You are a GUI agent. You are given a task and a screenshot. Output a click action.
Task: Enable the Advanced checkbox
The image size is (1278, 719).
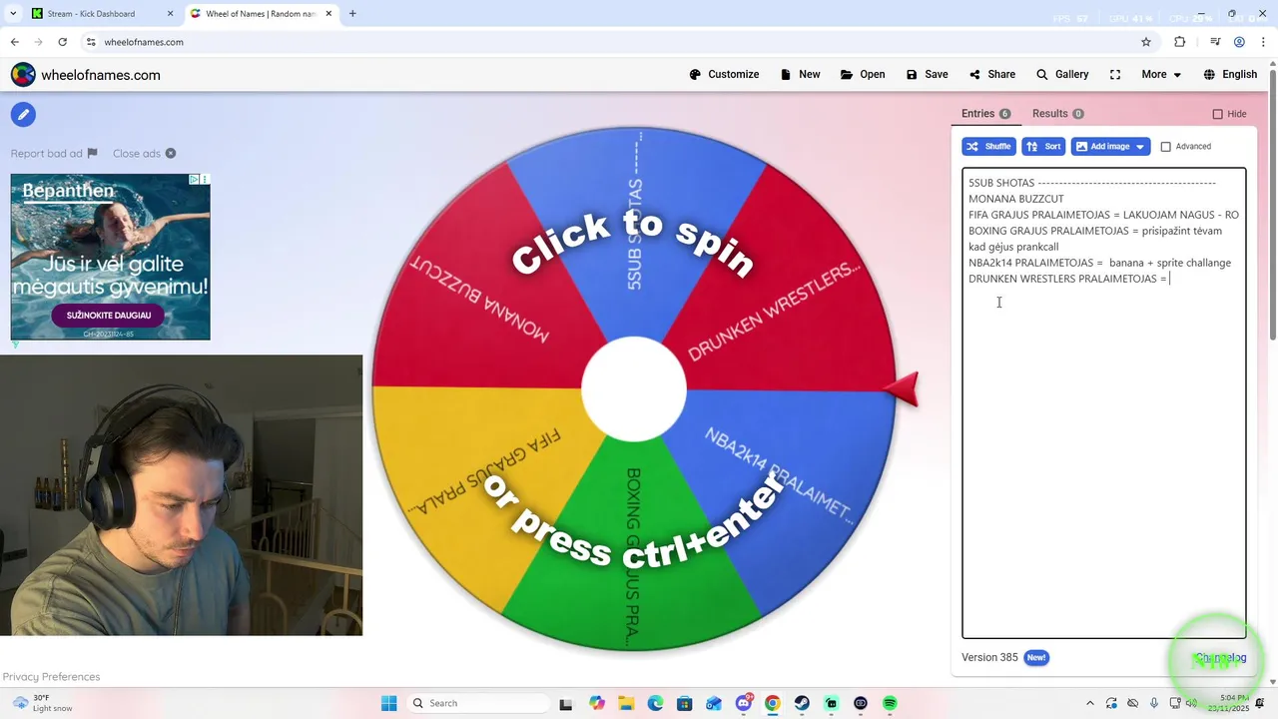pyautogui.click(x=1165, y=147)
